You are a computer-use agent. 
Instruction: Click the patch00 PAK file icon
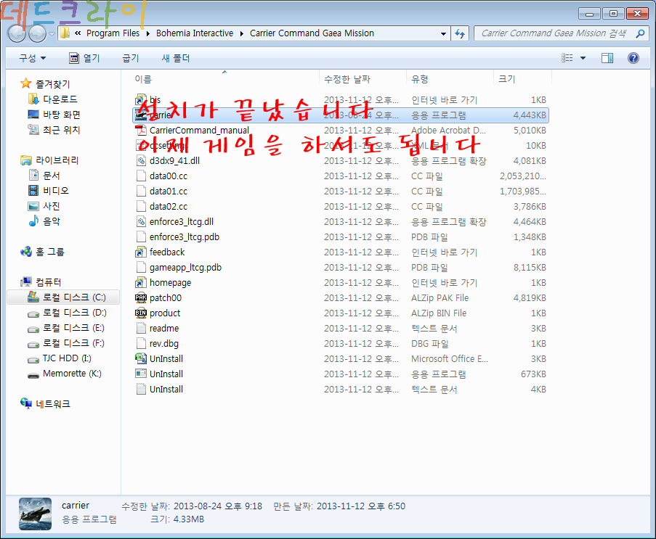(x=142, y=297)
